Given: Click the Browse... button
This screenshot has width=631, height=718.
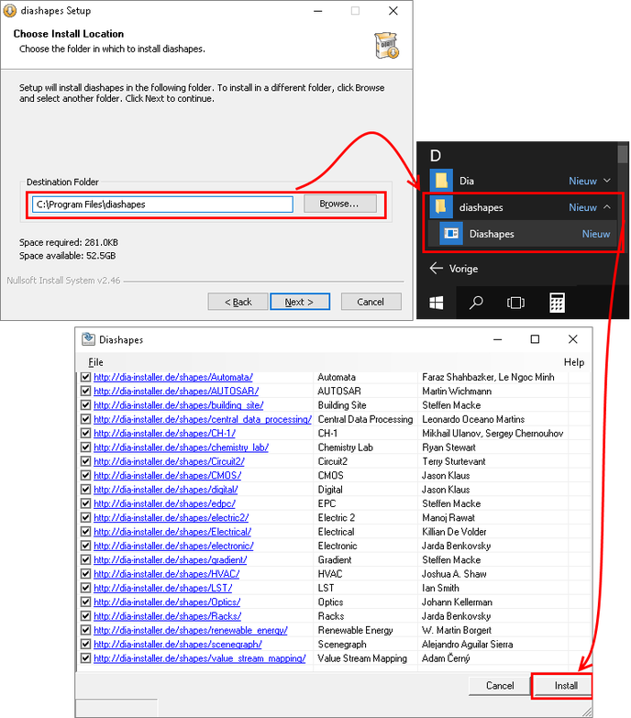Looking at the screenshot, I should (339, 204).
